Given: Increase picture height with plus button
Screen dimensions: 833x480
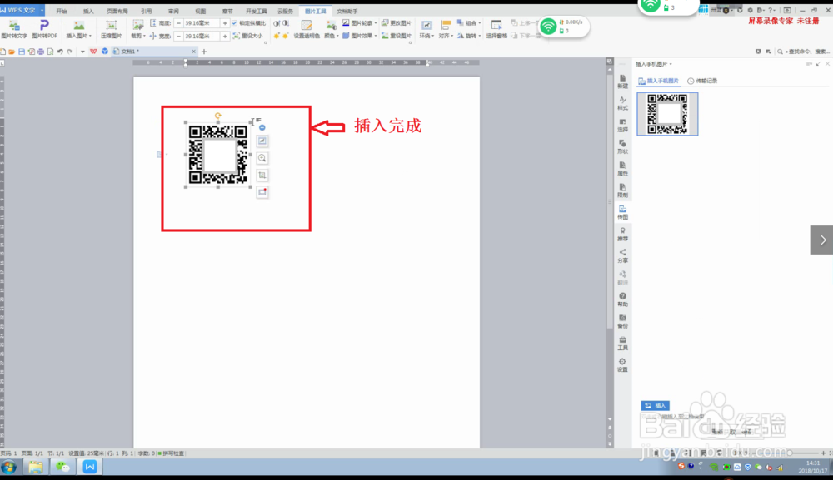Looking at the screenshot, I should [x=225, y=23].
